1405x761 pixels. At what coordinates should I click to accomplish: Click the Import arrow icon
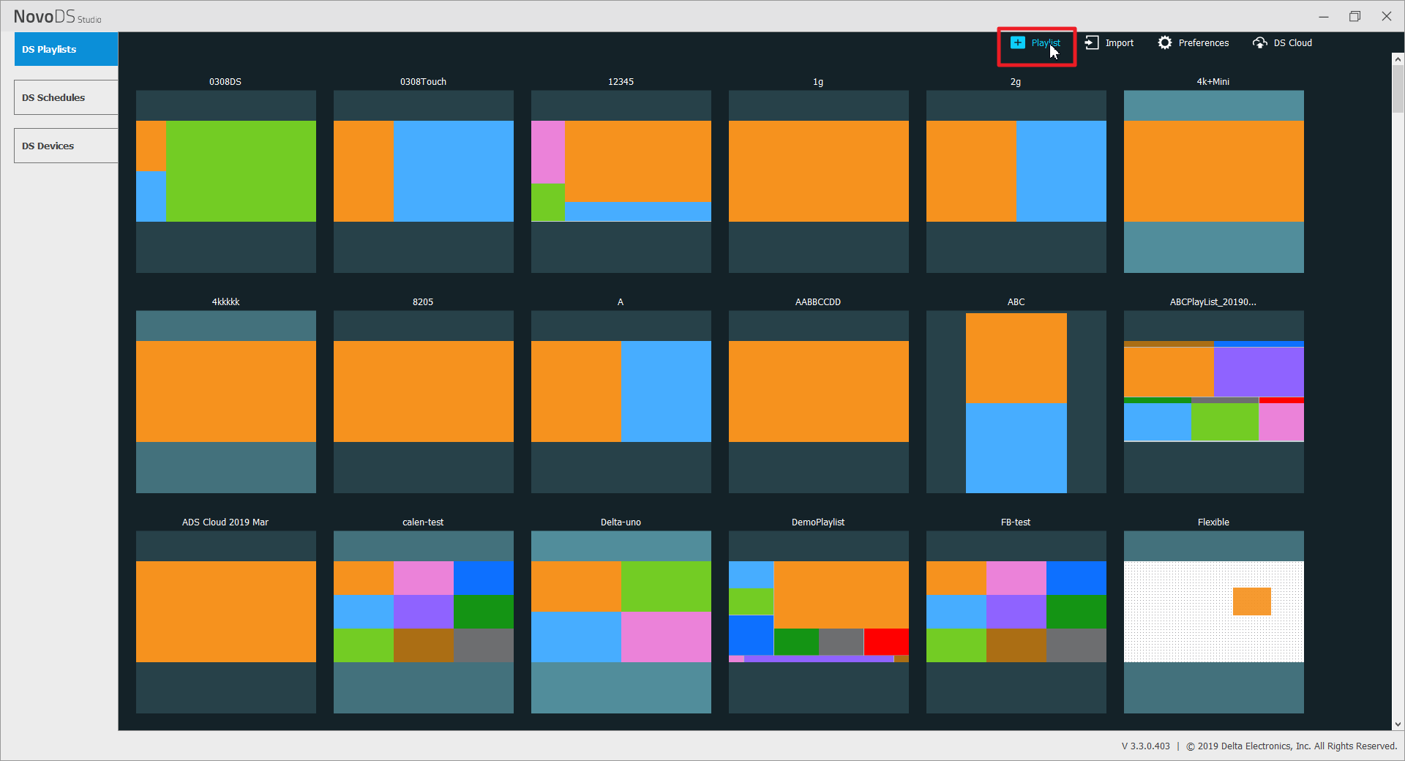tap(1092, 42)
